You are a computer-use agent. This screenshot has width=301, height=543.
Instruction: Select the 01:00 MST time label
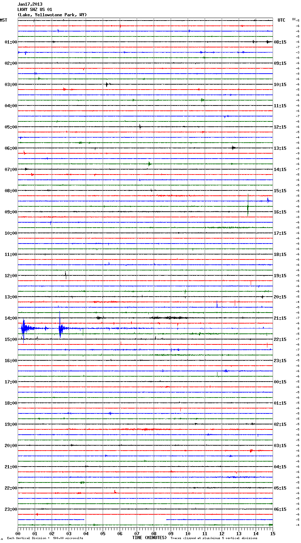[11, 42]
